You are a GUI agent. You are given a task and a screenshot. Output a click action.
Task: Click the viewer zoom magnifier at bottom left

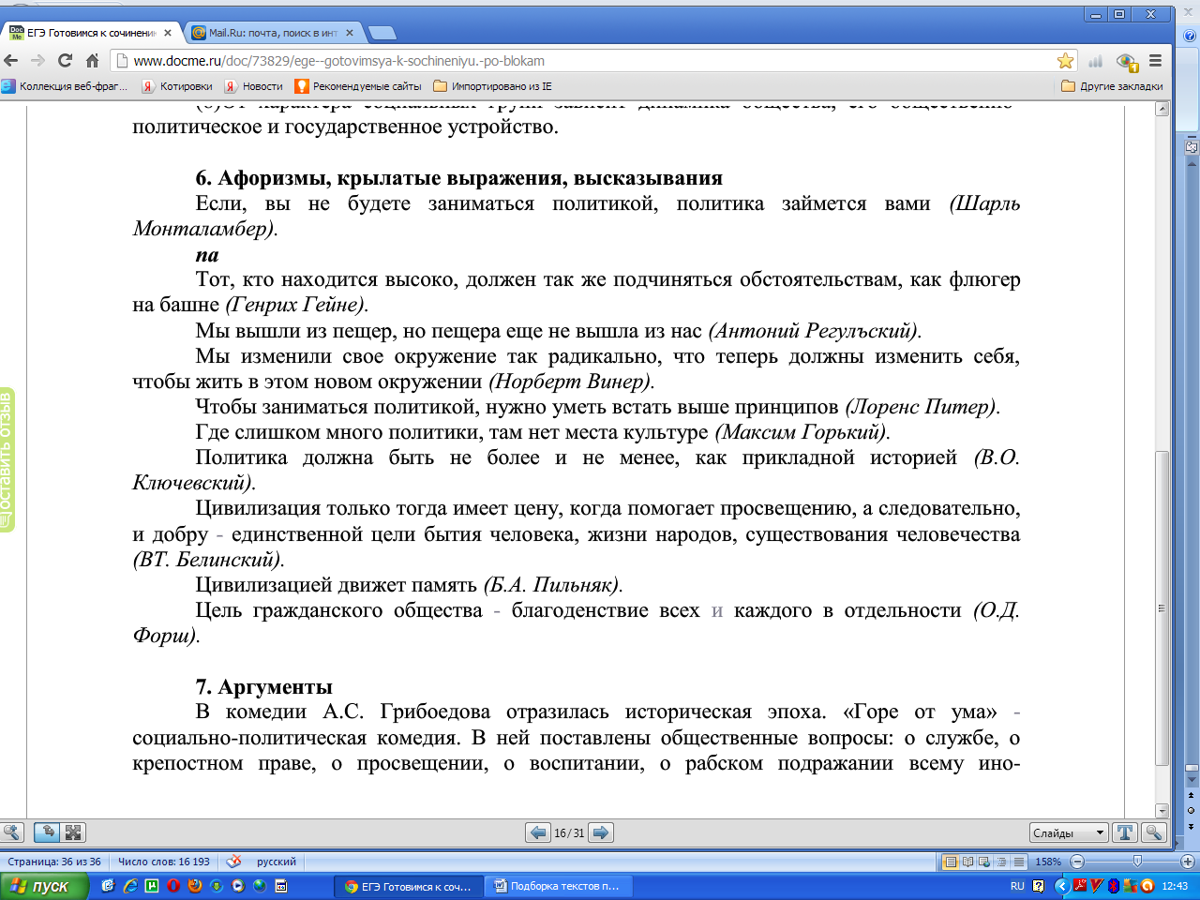(x=11, y=832)
